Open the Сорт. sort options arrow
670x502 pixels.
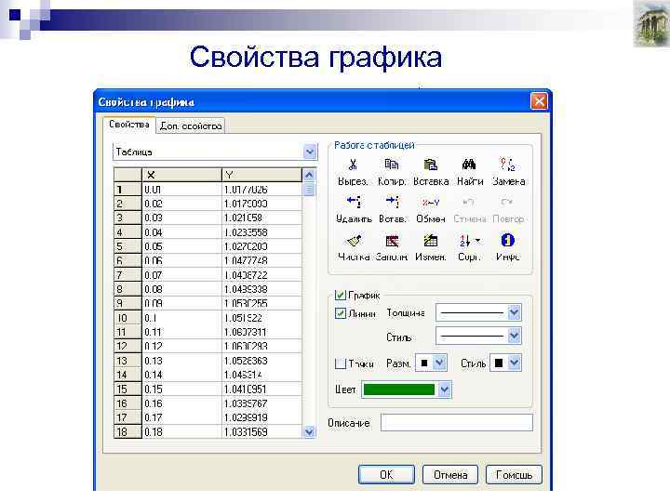(x=477, y=241)
